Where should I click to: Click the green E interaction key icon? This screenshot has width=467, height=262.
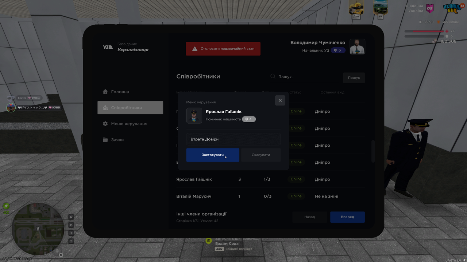pos(209,241)
